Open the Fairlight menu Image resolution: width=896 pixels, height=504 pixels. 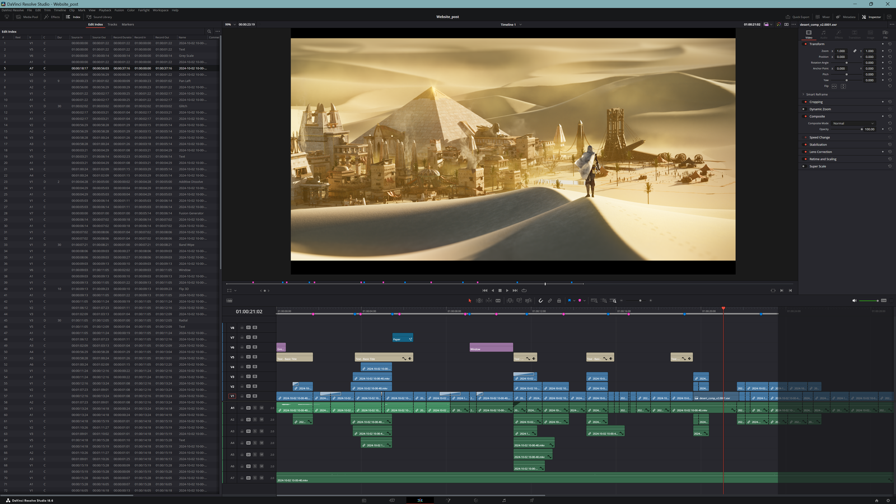(144, 10)
